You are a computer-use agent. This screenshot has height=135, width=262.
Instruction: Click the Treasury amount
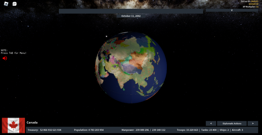[51, 130]
